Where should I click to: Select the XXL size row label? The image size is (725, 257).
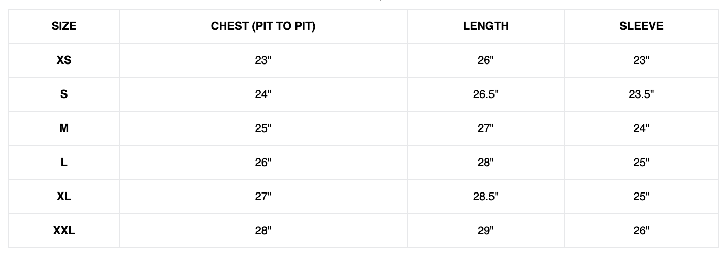coord(64,231)
